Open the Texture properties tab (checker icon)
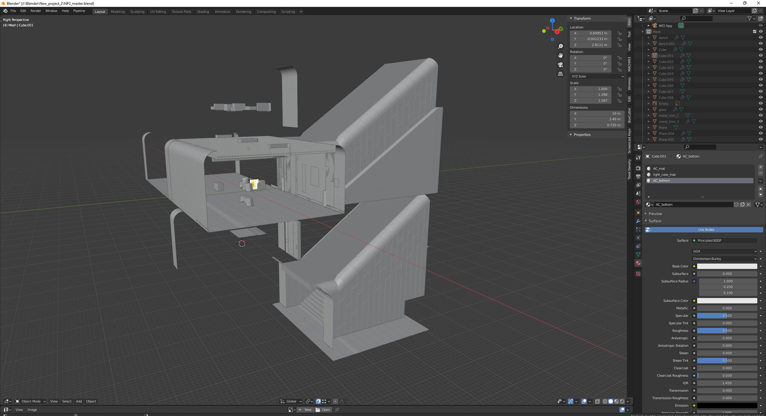Viewport: 766px width, 416px height. tap(638, 273)
